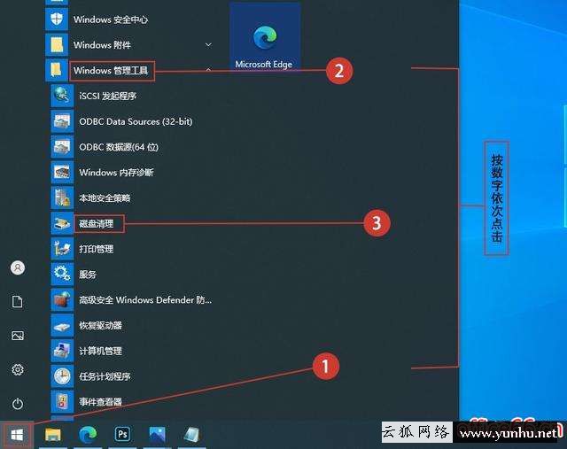Click 计算机管理 text
Screen dimensions: 567x449
click(100, 351)
